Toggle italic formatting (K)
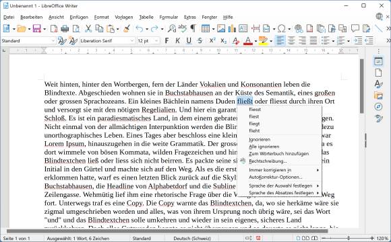 177,40
